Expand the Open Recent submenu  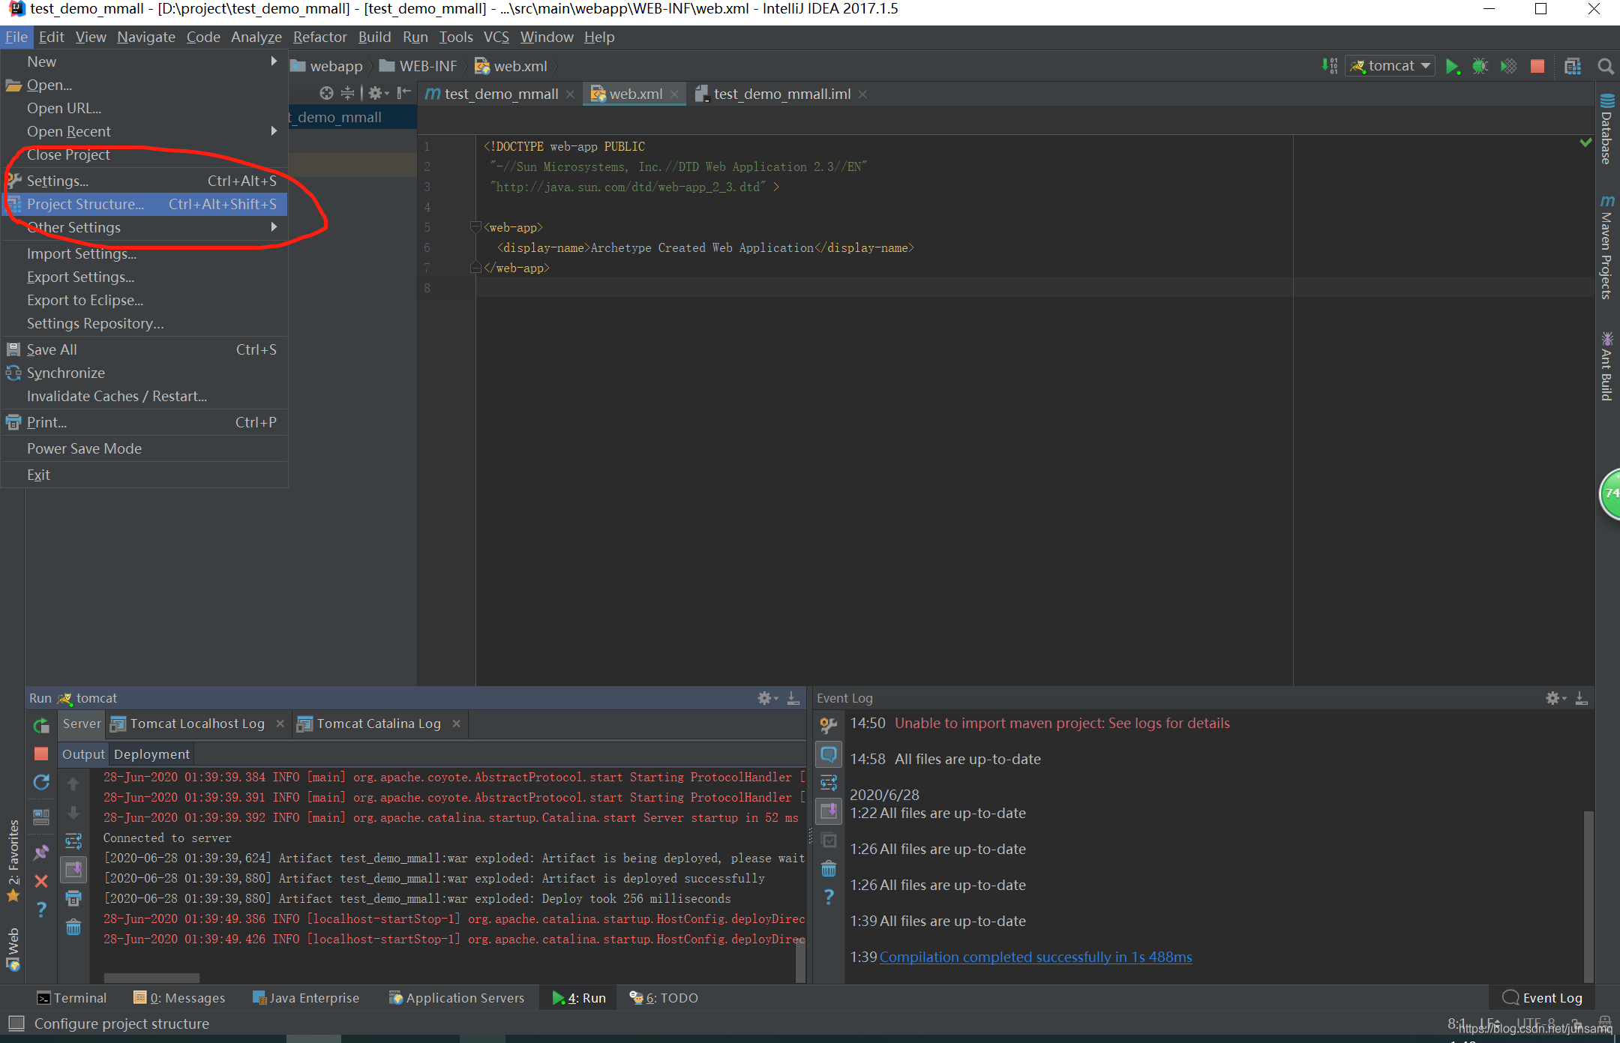[x=145, y=131]
